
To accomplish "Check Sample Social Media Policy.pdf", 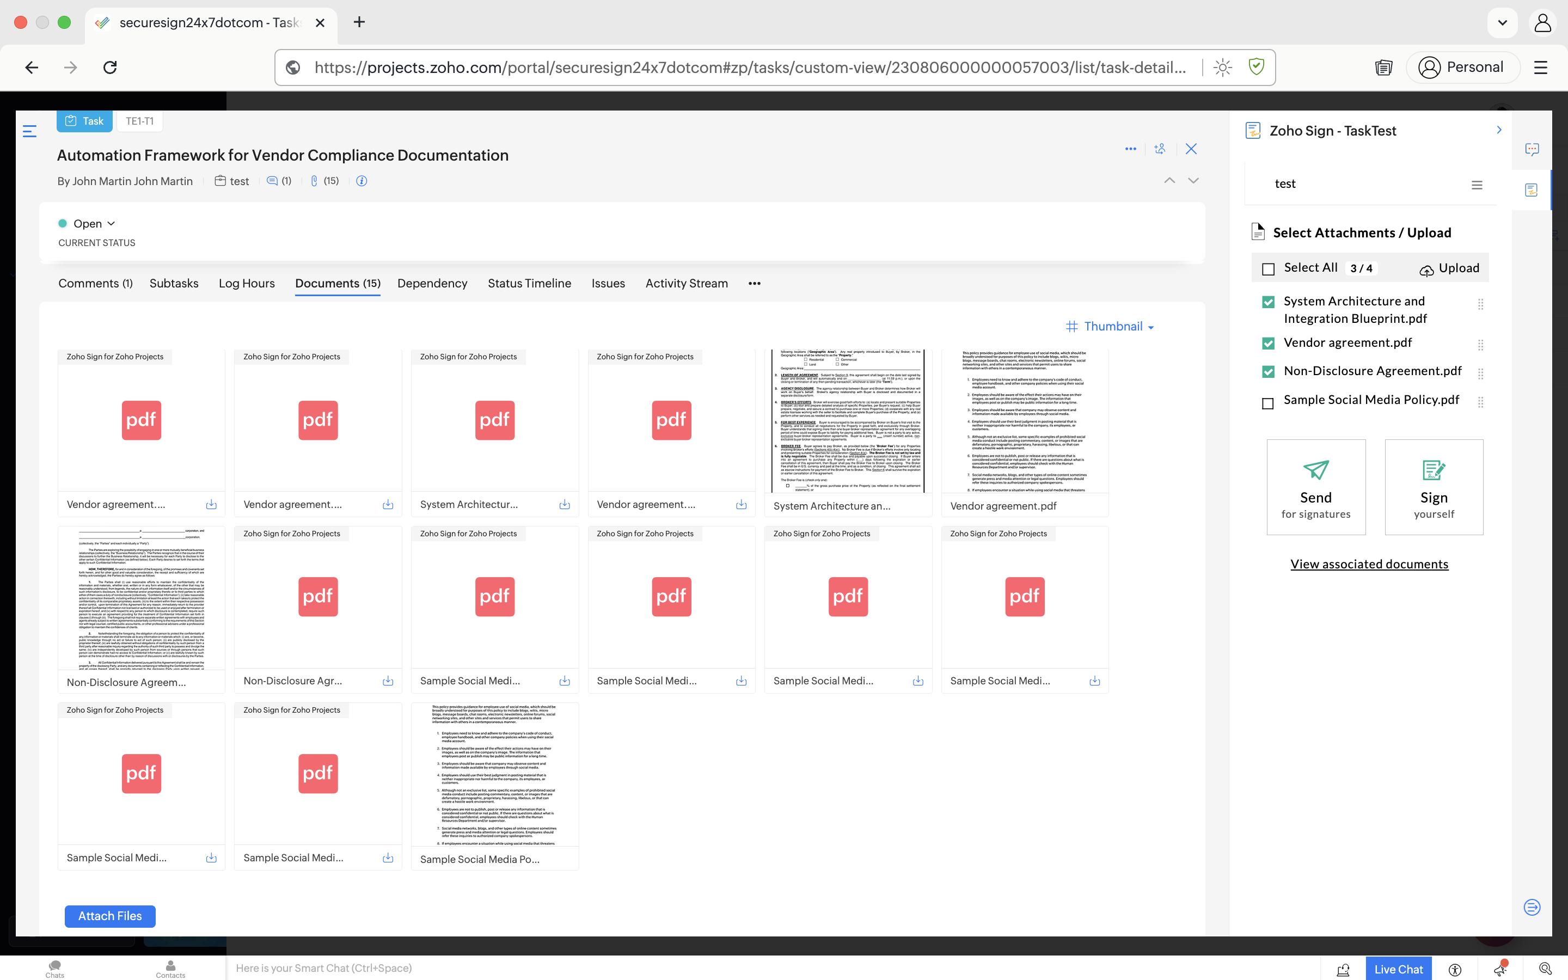I will (x=1268, y=403).
